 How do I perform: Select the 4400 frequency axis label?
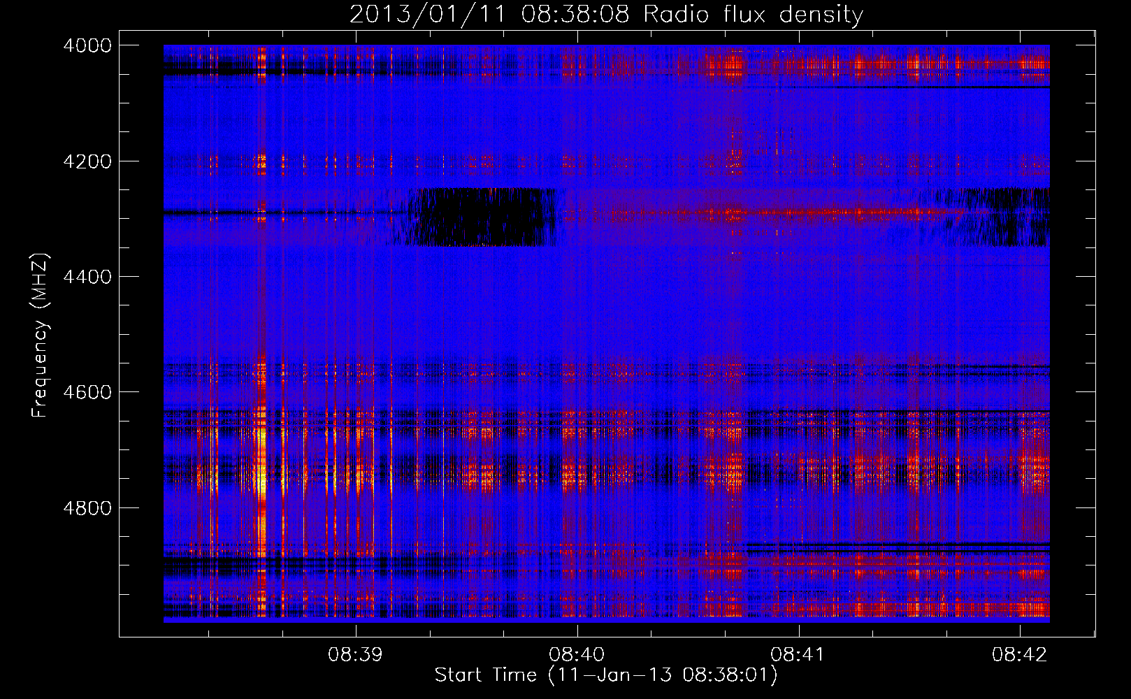(87, 277)
